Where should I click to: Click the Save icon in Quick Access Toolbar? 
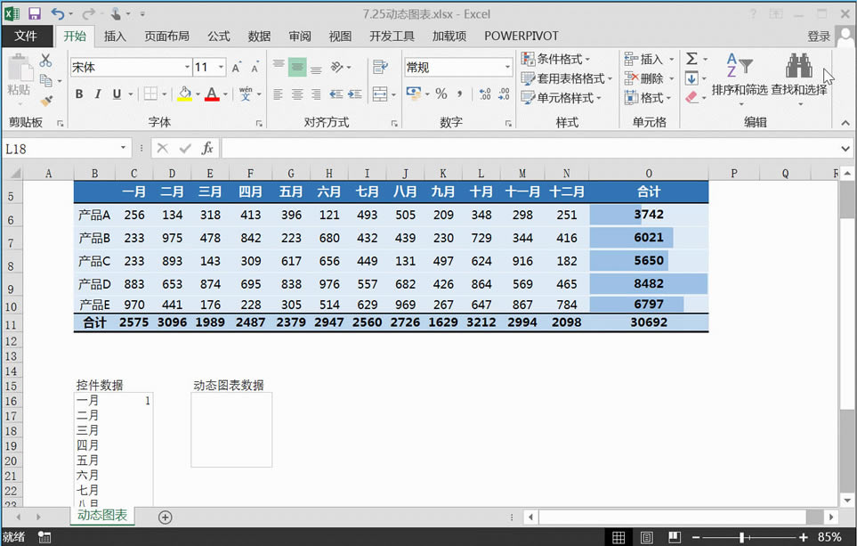(x=33, y=13)
